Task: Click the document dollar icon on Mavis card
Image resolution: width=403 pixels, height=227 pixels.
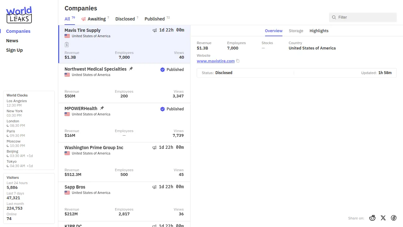Action: click(67, 45)
